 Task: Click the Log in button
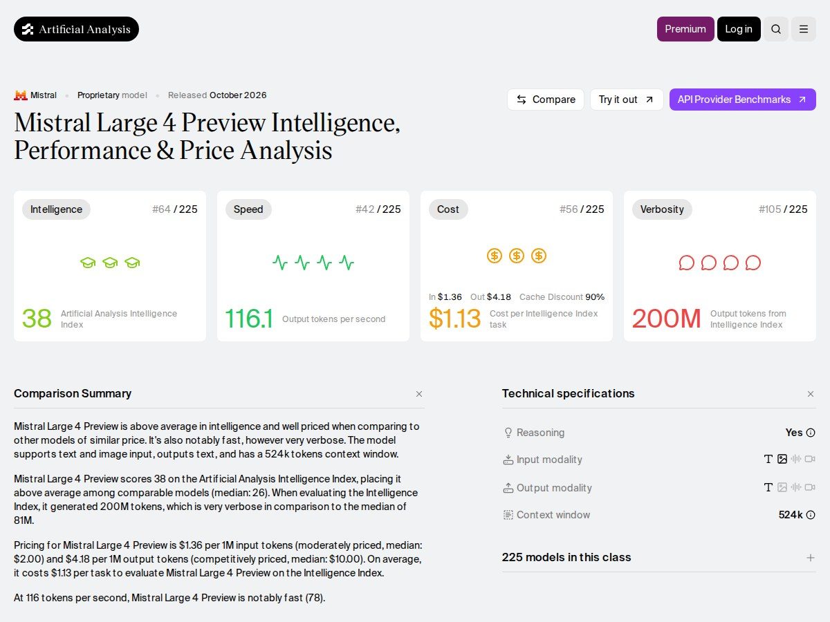[x=739, y=29]
